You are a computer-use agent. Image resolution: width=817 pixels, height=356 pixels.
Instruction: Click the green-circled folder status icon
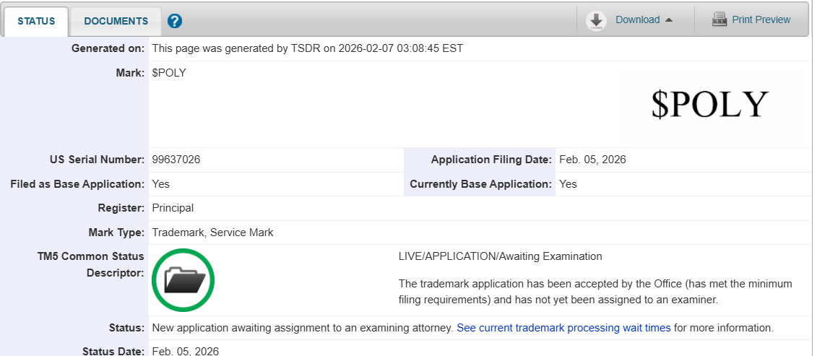tap(183, 279)
